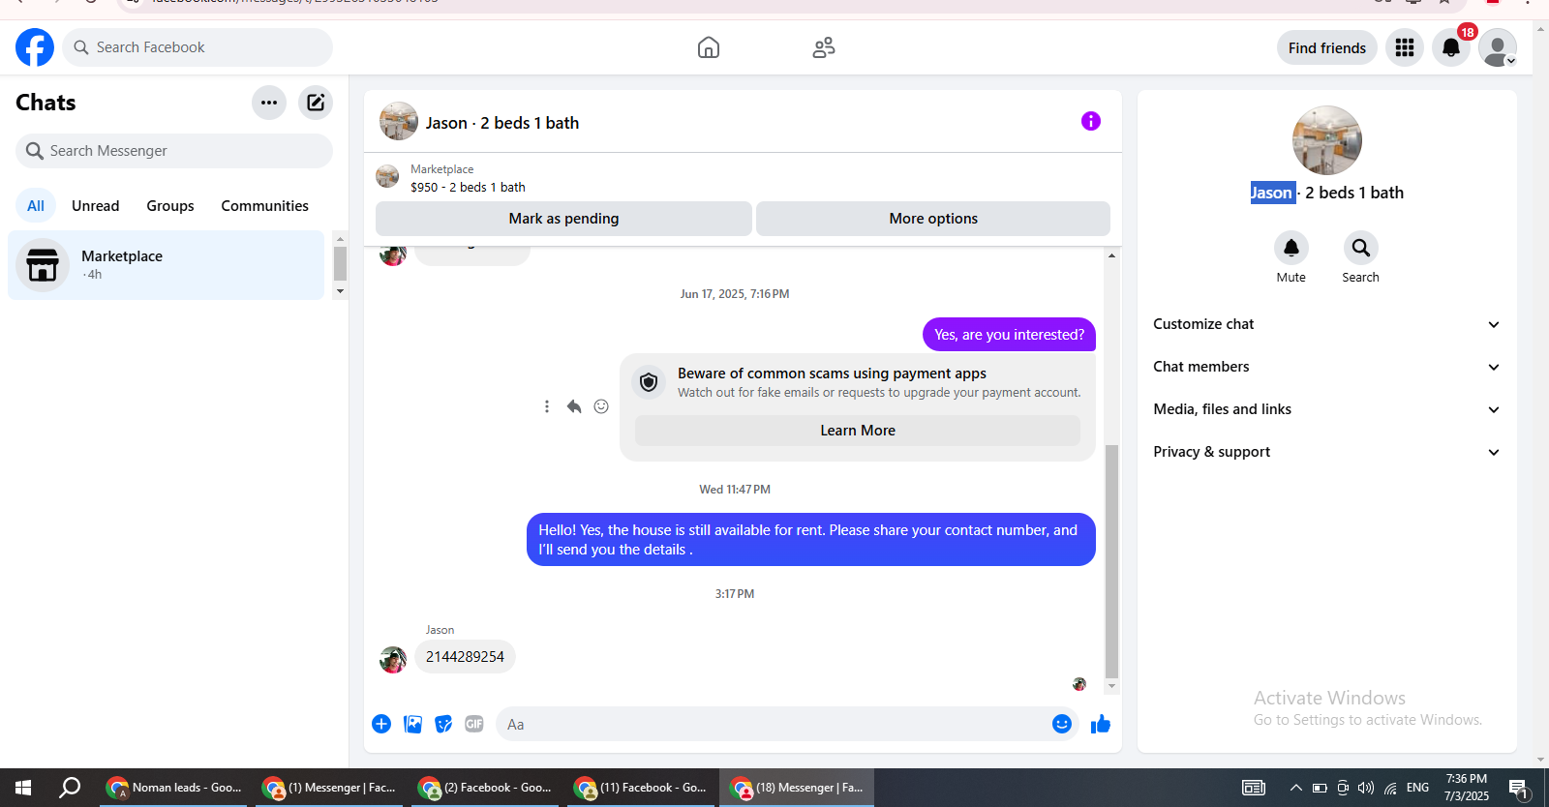This screenshot has width=1549, height=807.
Task: Send a thumbs up like
Action: click(x=1101, y=724)
